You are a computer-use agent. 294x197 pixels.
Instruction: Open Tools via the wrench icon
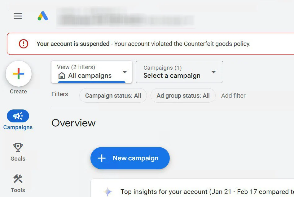click(18, 179)
